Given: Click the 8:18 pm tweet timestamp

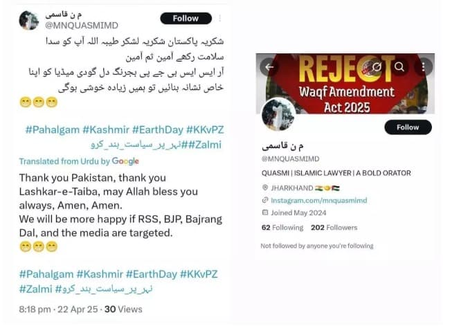Looking at the screenshot, I should coord(35,309).
